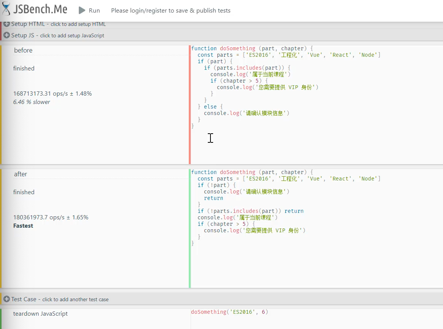Click 'finished' status in the before test
443x329 pixels.
tap(24, 69)
